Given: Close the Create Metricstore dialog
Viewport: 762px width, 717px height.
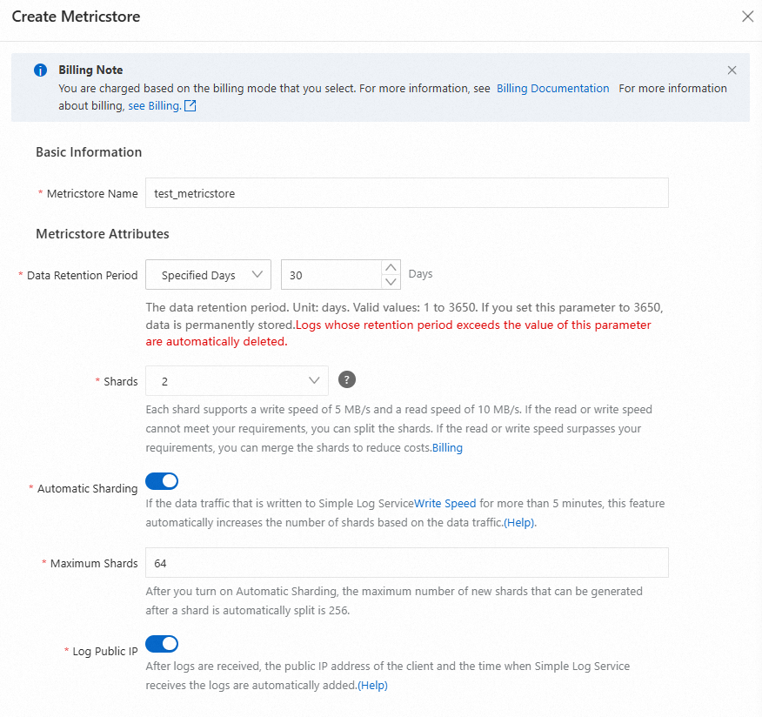Looking at the screenshot, I should 747,17.
